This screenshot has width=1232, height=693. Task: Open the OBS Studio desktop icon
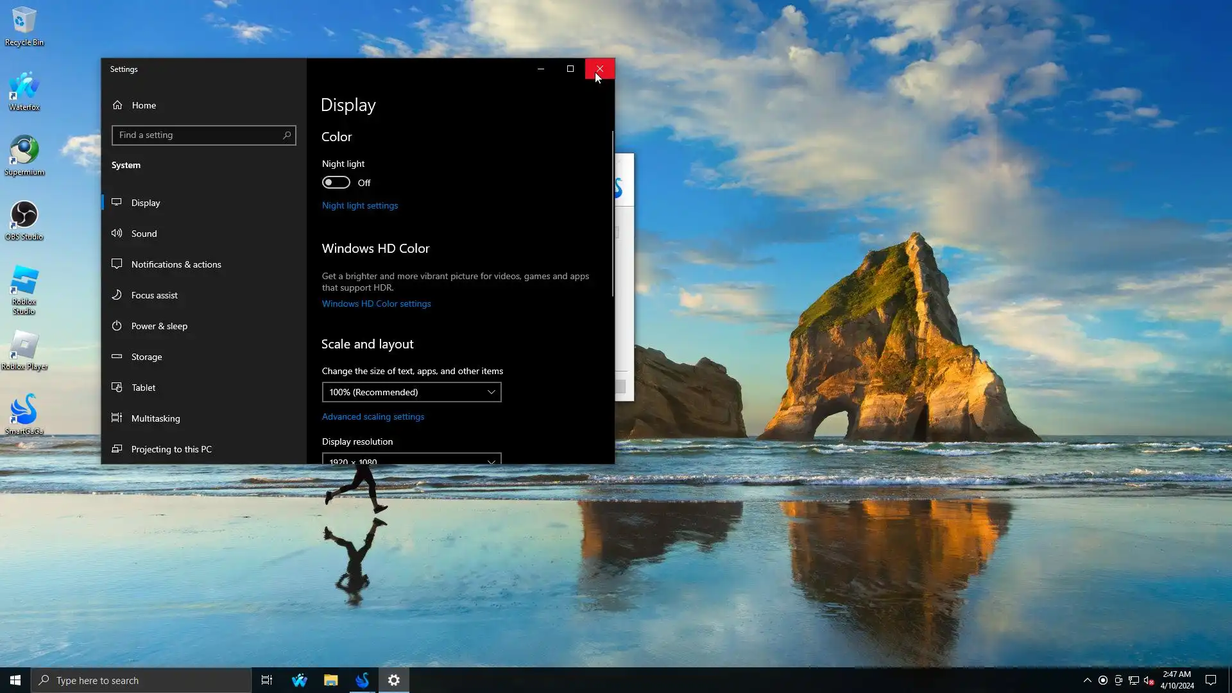tap(24, 219)
